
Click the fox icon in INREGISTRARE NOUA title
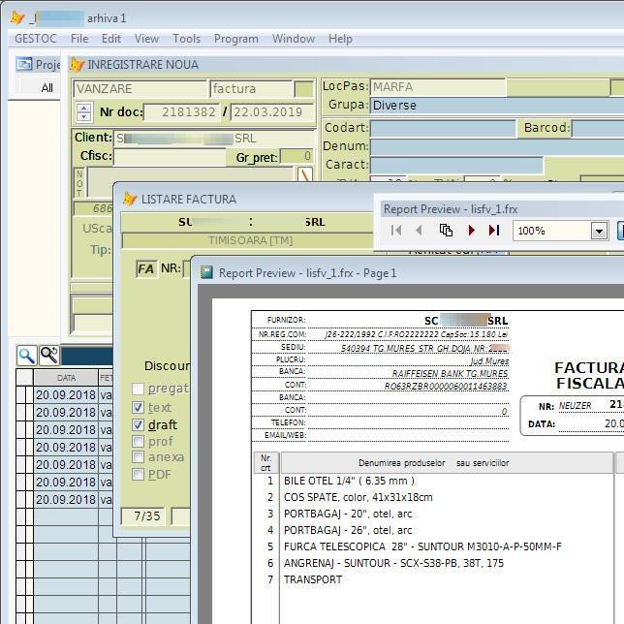[x=77, y=65]
